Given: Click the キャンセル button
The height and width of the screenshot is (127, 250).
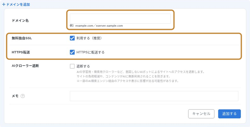Looking at the screenshot, I should point(201,114).
